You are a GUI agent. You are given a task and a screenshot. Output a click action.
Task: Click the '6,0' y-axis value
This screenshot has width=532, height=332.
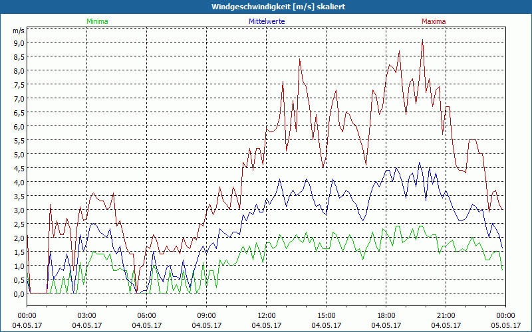19,126
